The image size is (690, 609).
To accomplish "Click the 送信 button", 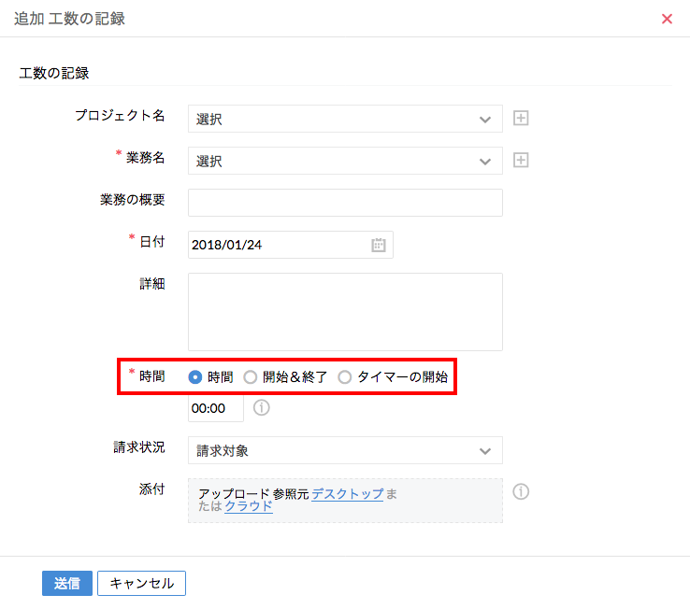I will [x=66, y=583].
